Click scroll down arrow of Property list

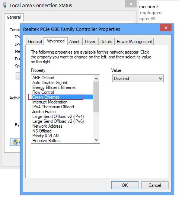click(x=96, y=140)
